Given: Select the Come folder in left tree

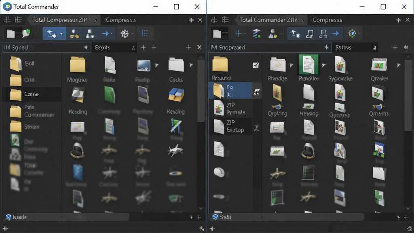Looking at the screenshot, I should coord(32,94).
